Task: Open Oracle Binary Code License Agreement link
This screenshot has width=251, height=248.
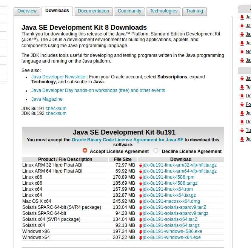Action: click(128, 140)
